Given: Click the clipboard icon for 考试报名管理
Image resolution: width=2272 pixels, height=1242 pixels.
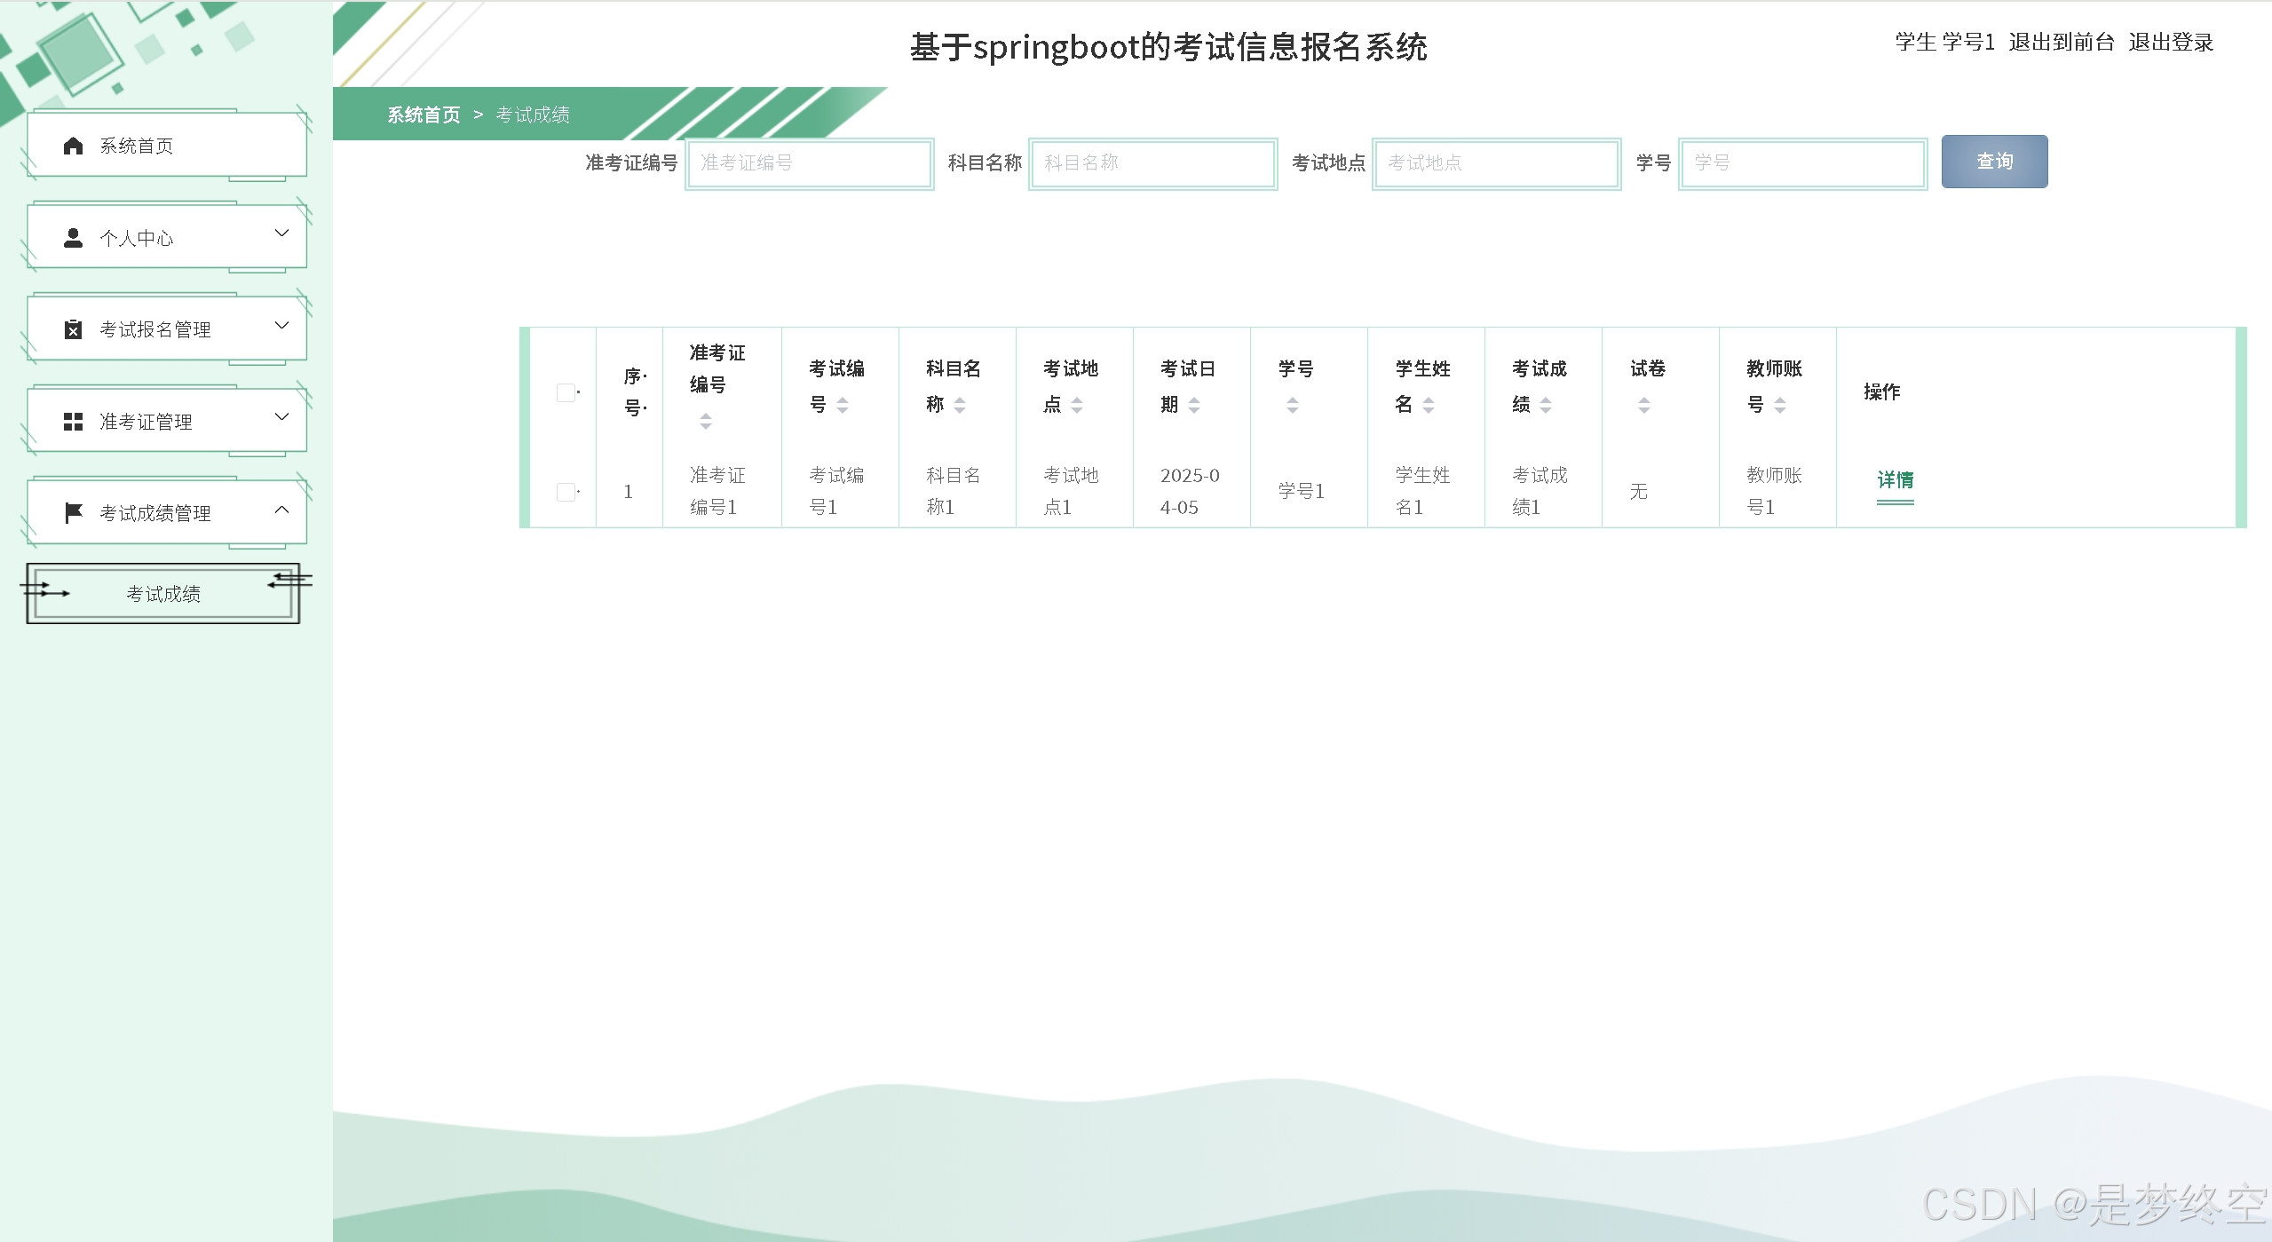Looking at the screenshot, I should point(73,329).
